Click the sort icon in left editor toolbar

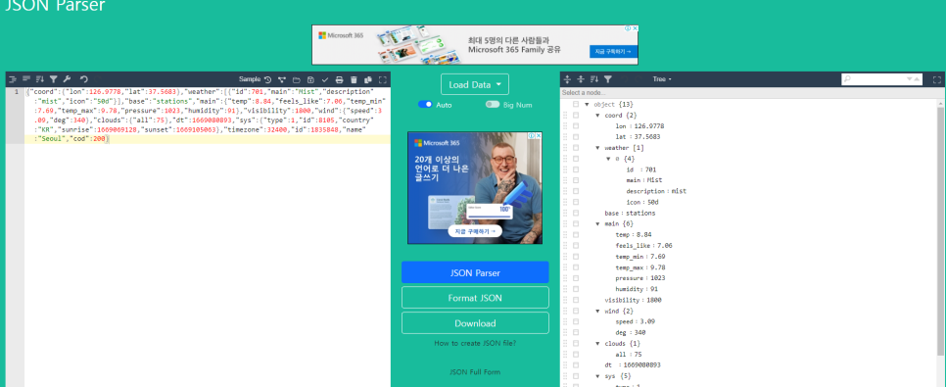[x=40, y=79]
